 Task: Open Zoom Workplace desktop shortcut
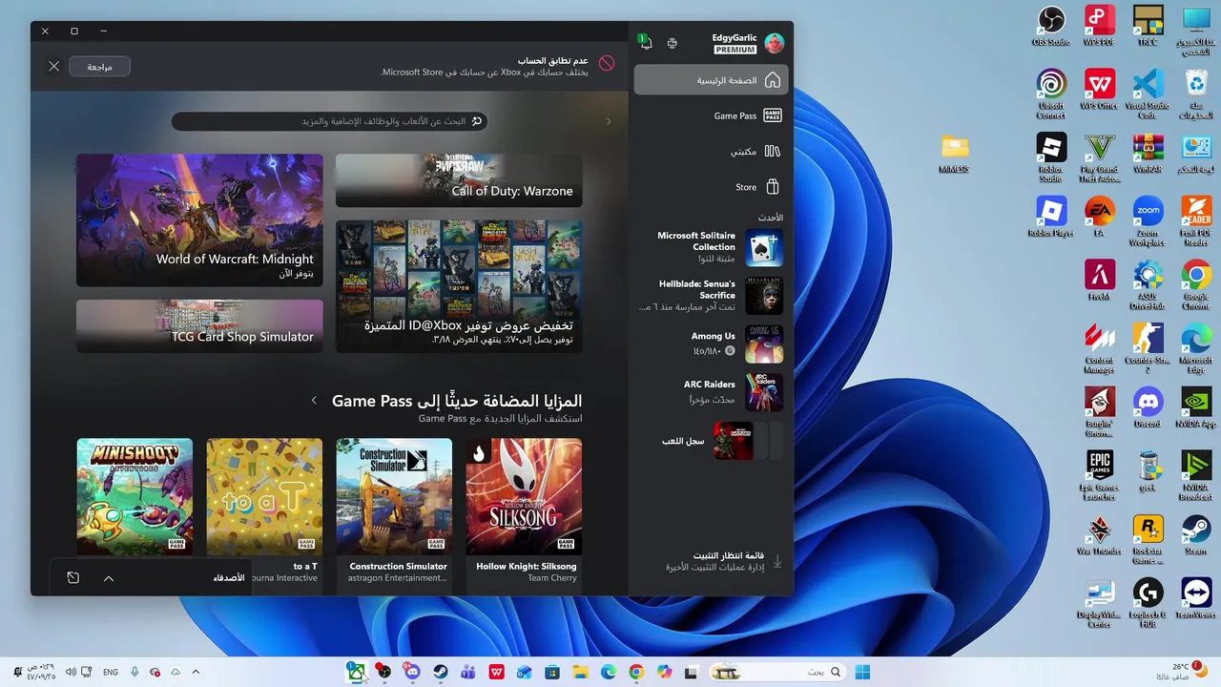1148,220
